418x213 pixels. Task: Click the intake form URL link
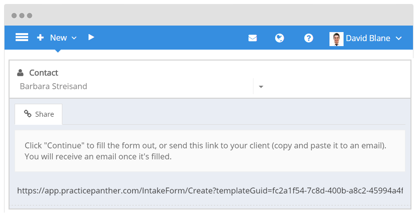pyautogui.click(x=210, y=190)
